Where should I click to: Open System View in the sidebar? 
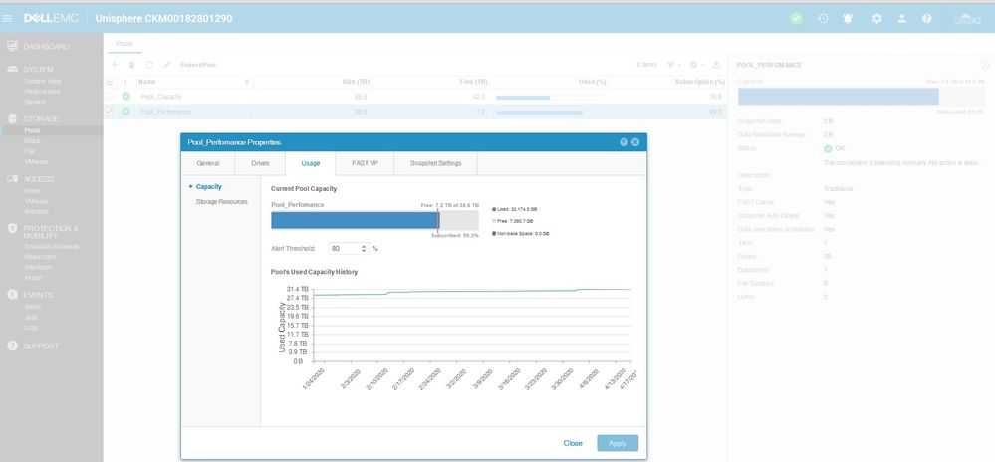click(x=43, y=82)
